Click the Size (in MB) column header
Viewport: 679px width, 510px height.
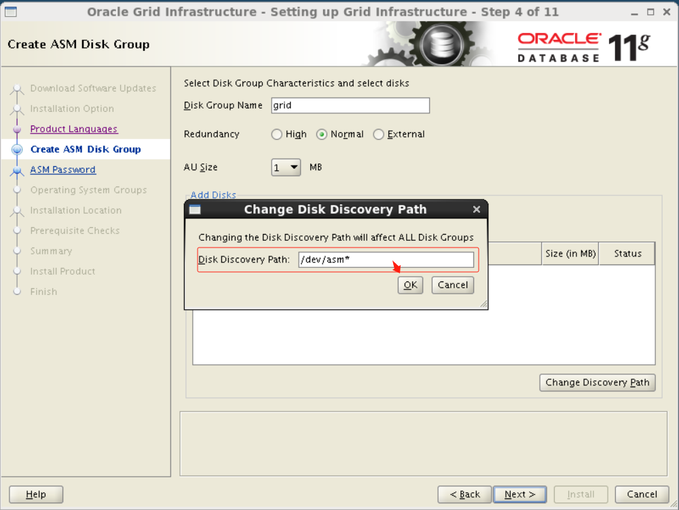(x=570, y=254)
